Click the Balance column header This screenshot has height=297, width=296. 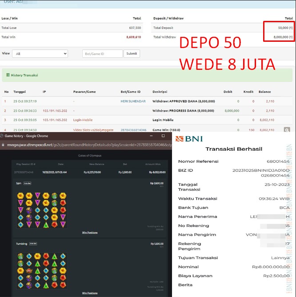[x=264, y=92]
